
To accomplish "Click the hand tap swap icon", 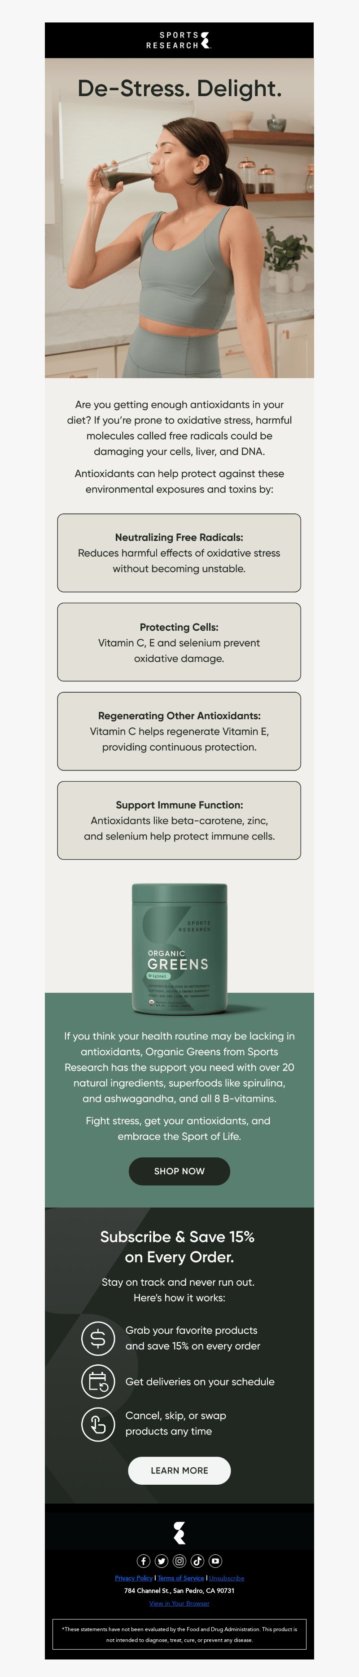I will 97,1424.
